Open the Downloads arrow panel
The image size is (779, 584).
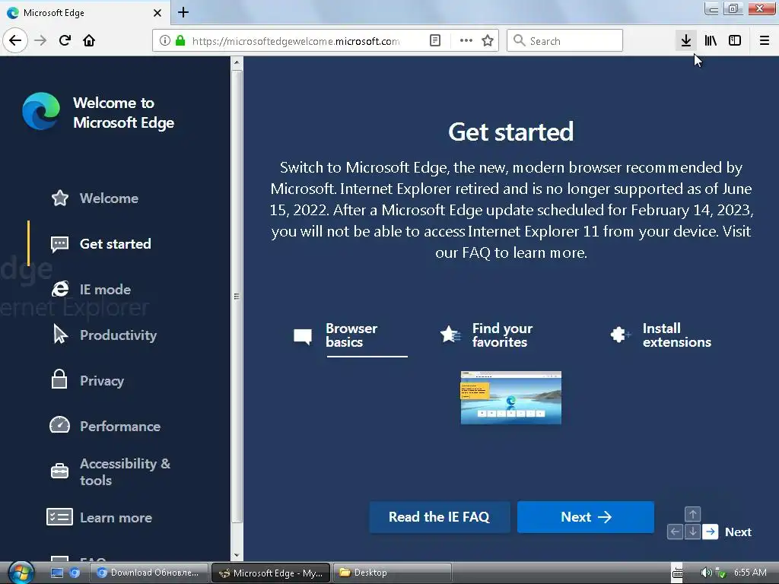click(x=686, y=40)
